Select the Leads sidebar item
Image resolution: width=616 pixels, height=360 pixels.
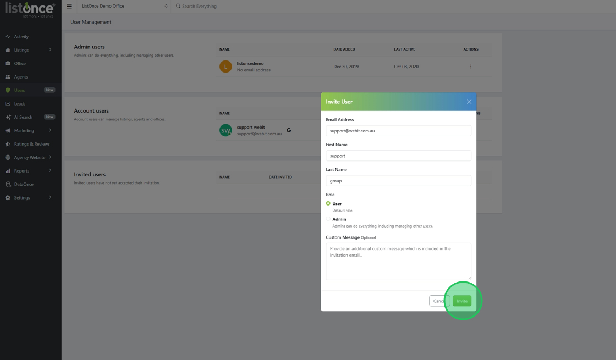pyautogui.click(x=20, y=104)
